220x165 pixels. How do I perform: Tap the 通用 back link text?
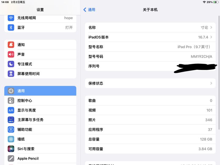point(91,10)
